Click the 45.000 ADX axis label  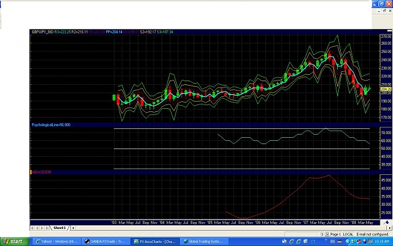tap(386, 180)
